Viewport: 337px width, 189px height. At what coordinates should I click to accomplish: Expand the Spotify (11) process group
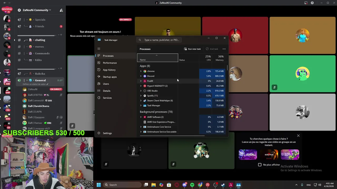[141, 96]
